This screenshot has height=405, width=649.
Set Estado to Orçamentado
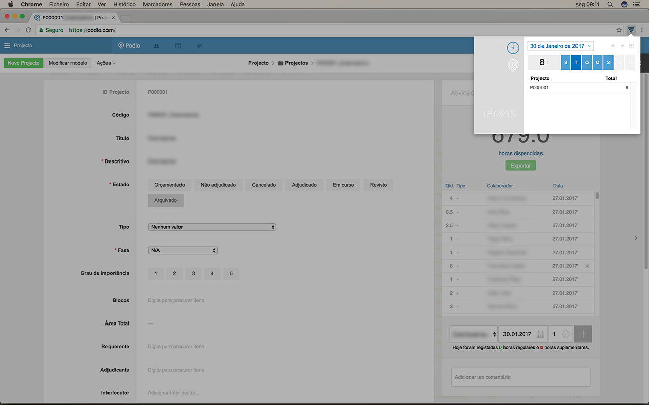pyautogui.click(x=170, y=185)
